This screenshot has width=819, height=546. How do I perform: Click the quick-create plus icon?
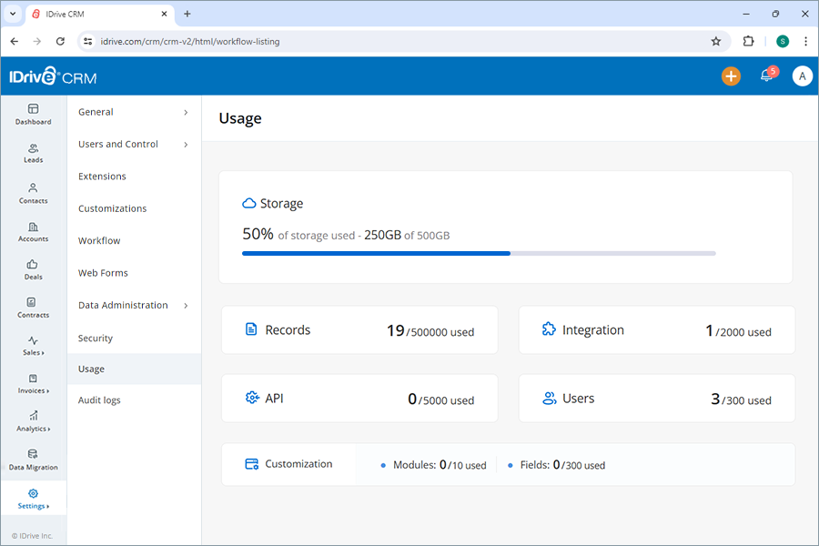click(731, 76)
